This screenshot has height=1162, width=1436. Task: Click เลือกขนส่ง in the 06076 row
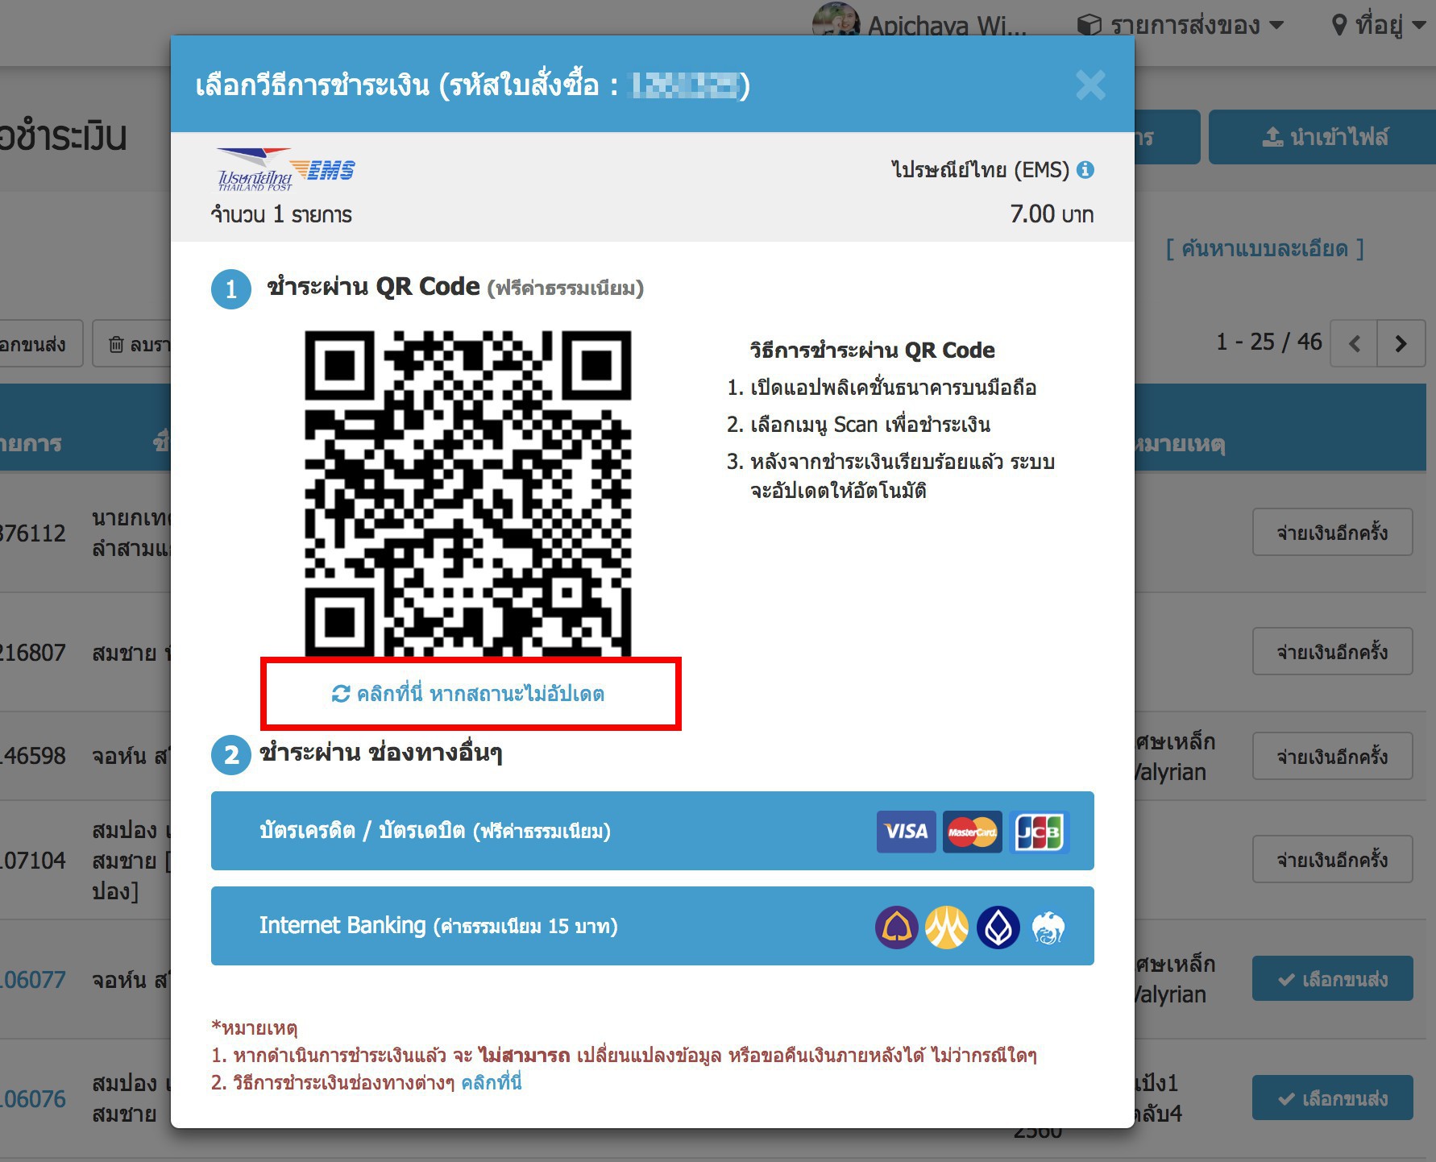[x=1332, y=1098]
